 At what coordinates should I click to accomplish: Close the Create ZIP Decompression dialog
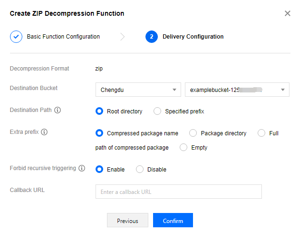coord(287,13)
